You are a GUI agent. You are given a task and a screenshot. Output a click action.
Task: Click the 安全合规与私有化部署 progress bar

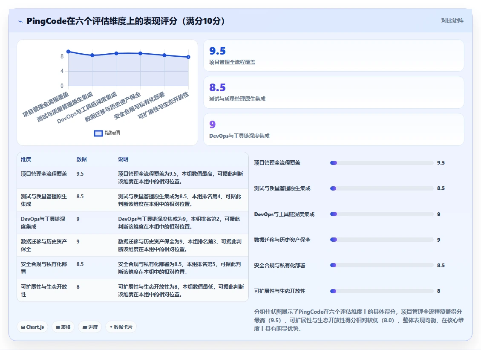pyautogui.click(x=382, y=265)
